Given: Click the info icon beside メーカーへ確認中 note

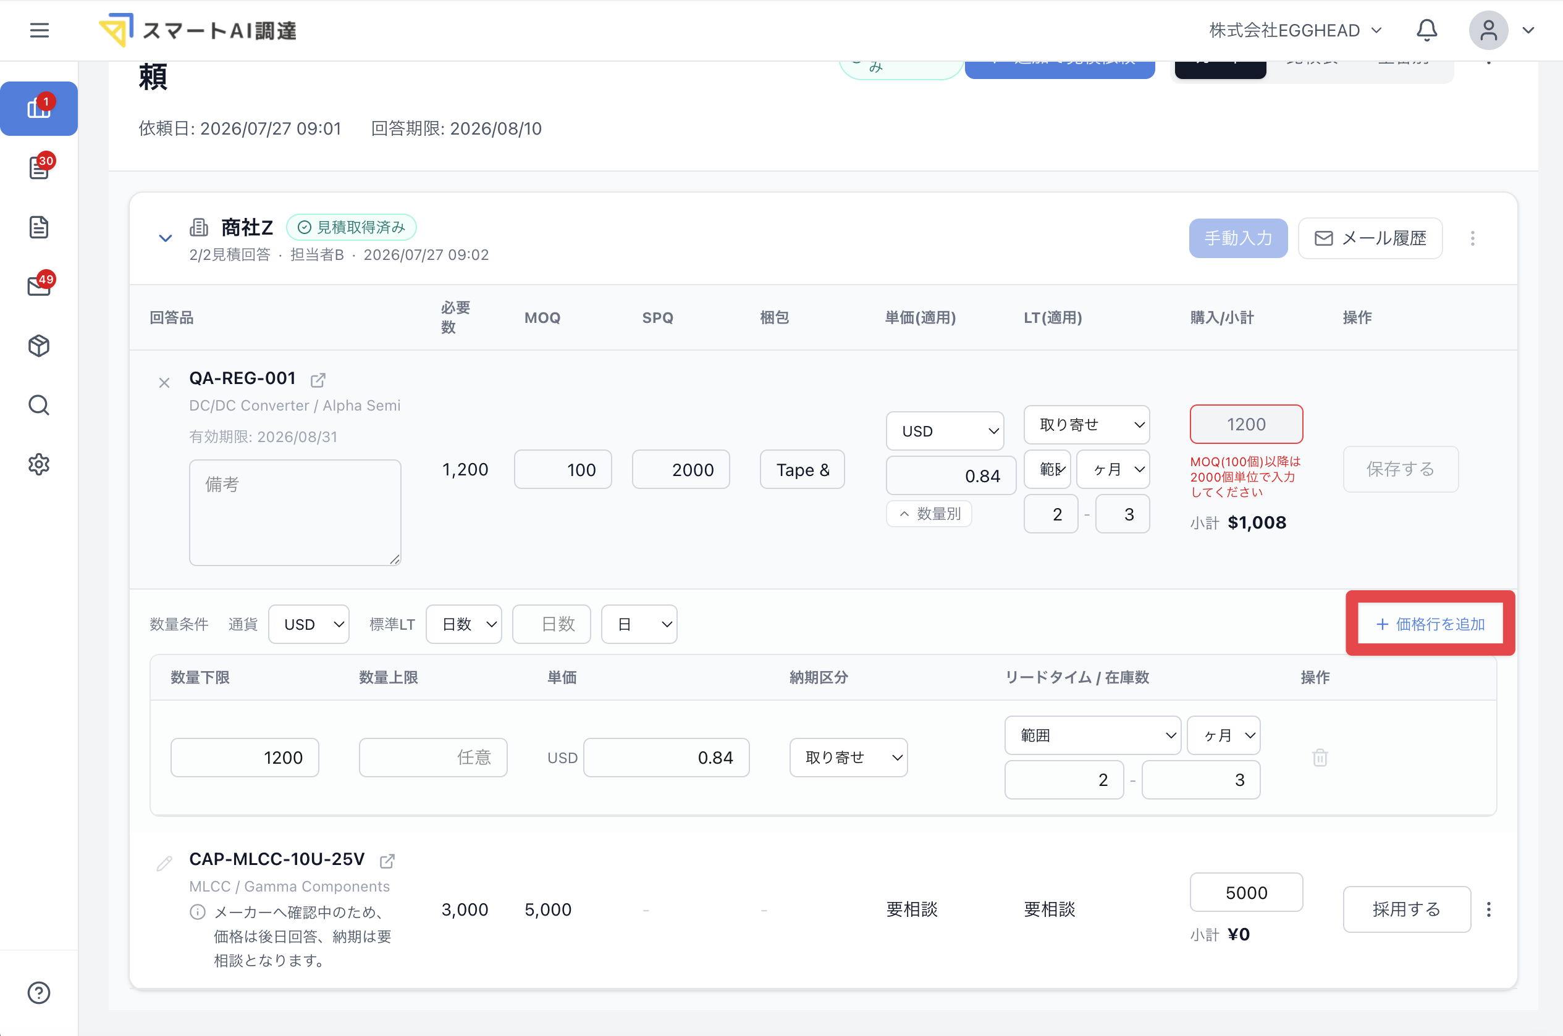Looking at the screenshot, I should coord(197,913).
